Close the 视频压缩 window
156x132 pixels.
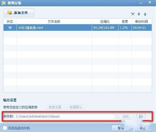click(x=150, y=2)
